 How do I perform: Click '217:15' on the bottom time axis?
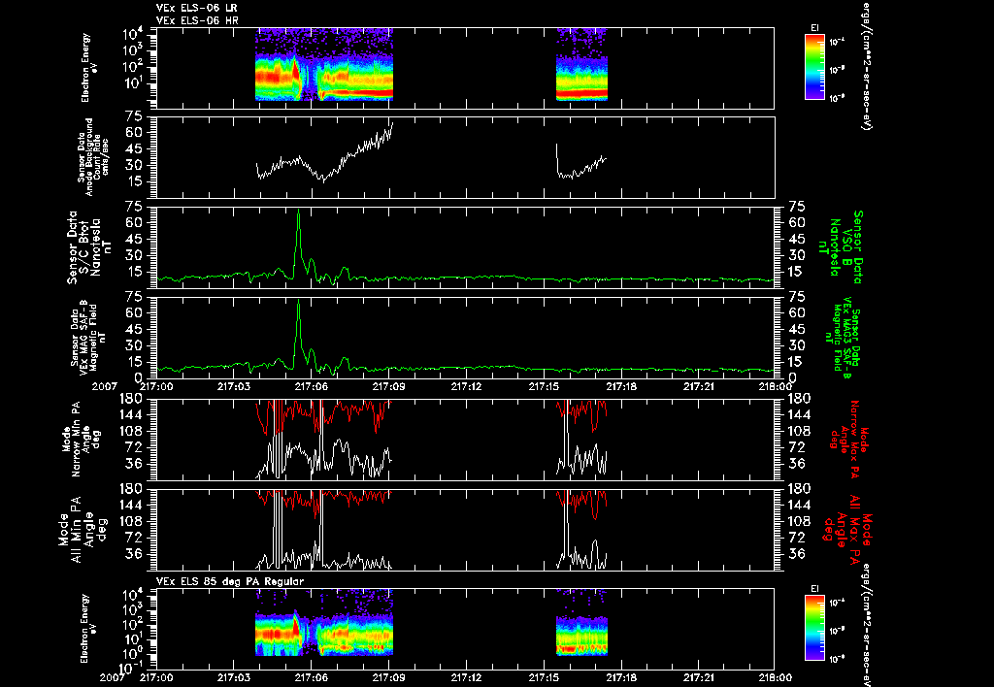pyautogui.click(x=544, y=677)
